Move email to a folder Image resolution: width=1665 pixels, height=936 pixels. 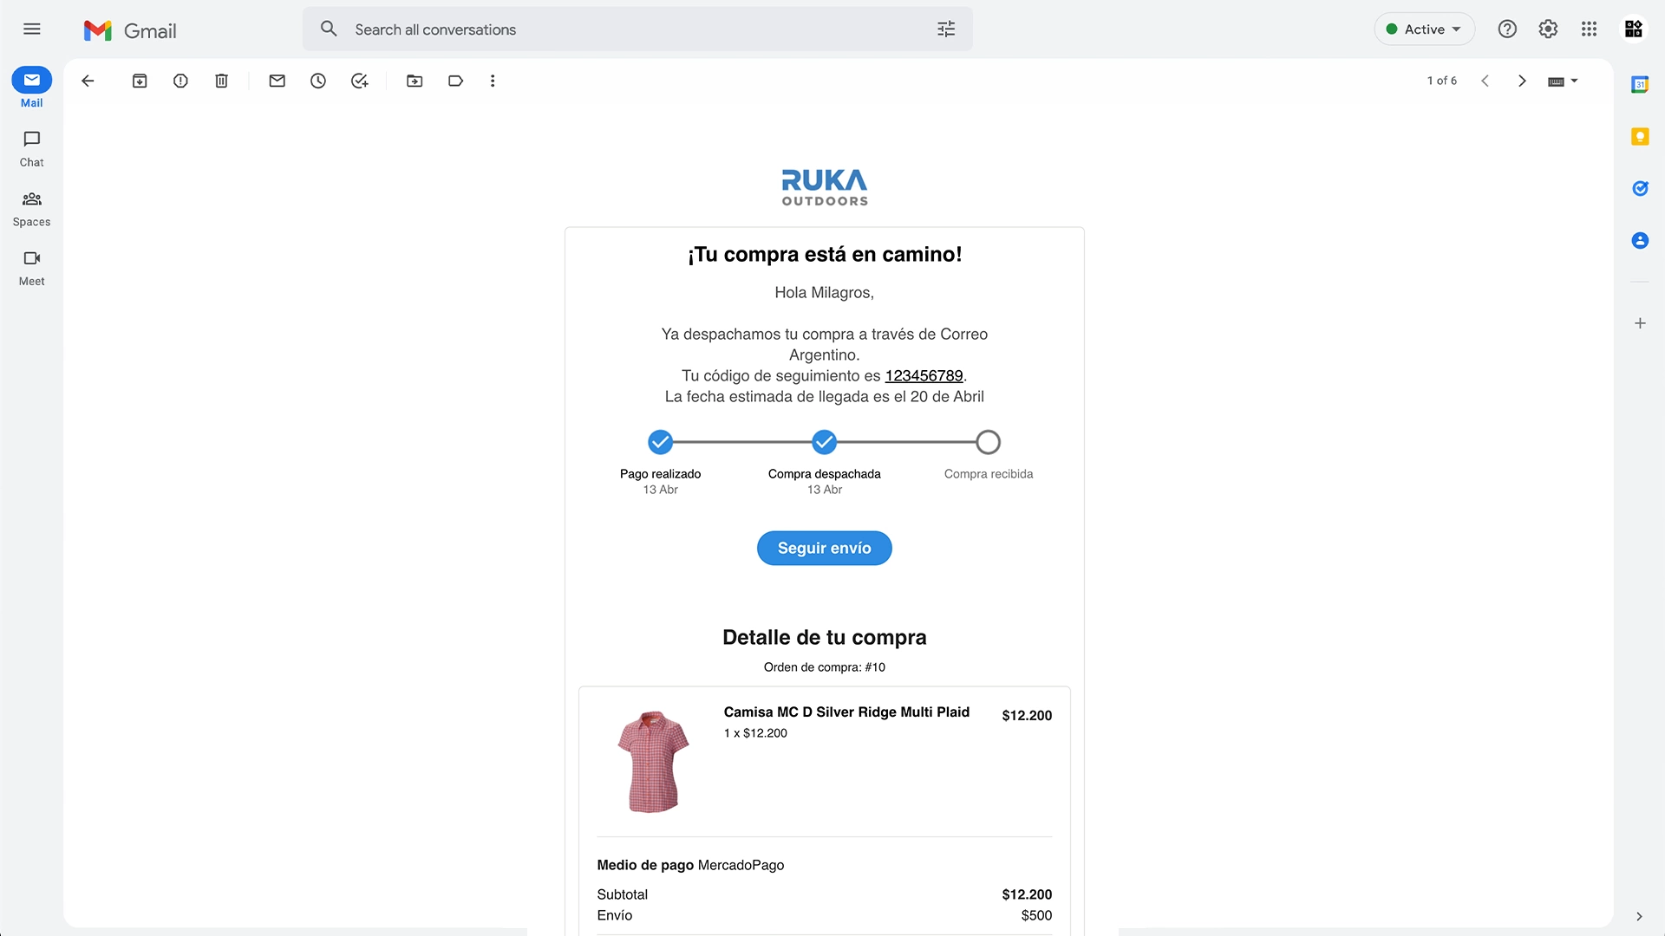pyautogui.click(x=415, y=81)
